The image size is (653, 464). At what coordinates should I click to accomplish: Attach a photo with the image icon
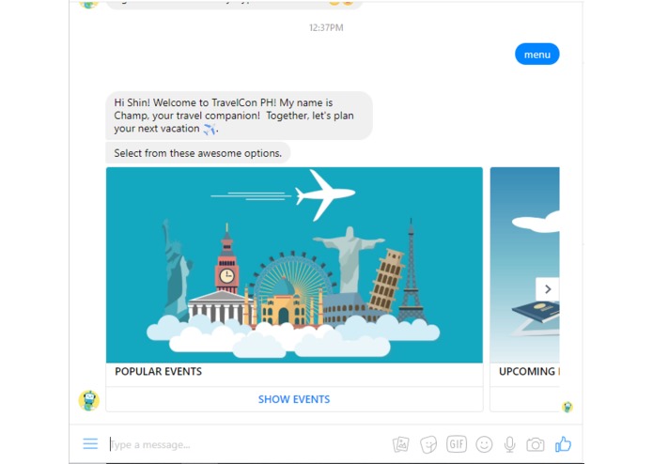click(x=401, y=444)
